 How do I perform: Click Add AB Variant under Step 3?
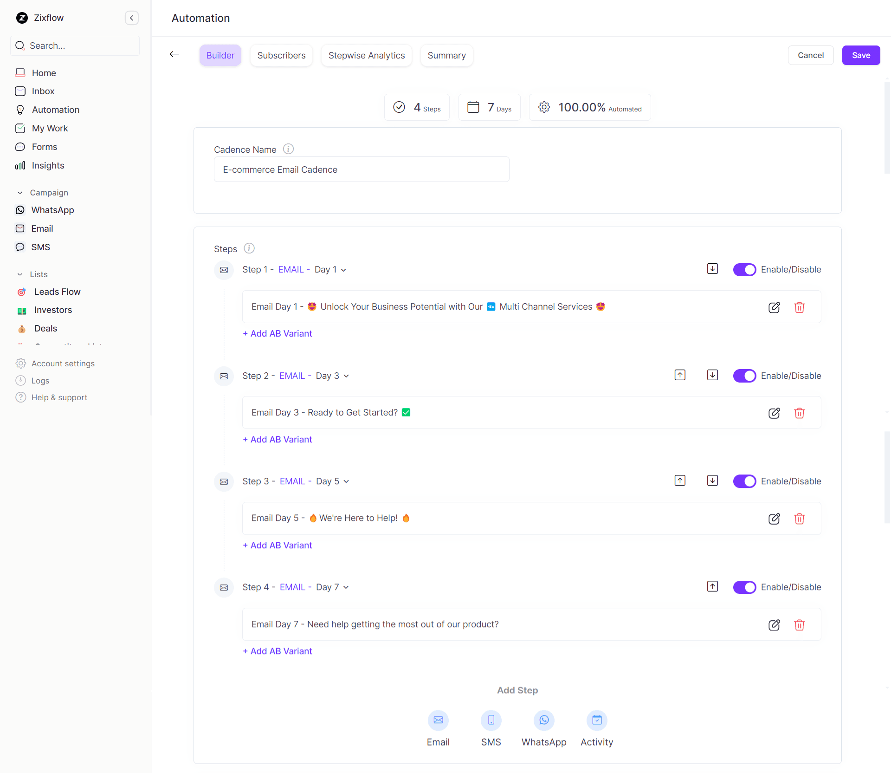click(x=278, y=545)
